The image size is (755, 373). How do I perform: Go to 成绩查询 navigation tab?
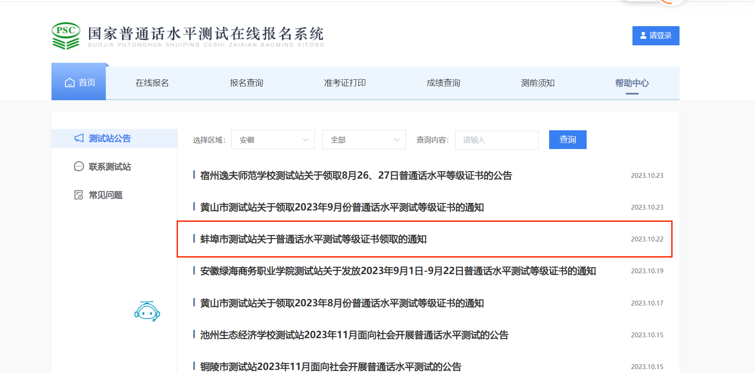[x=443, y=83]
